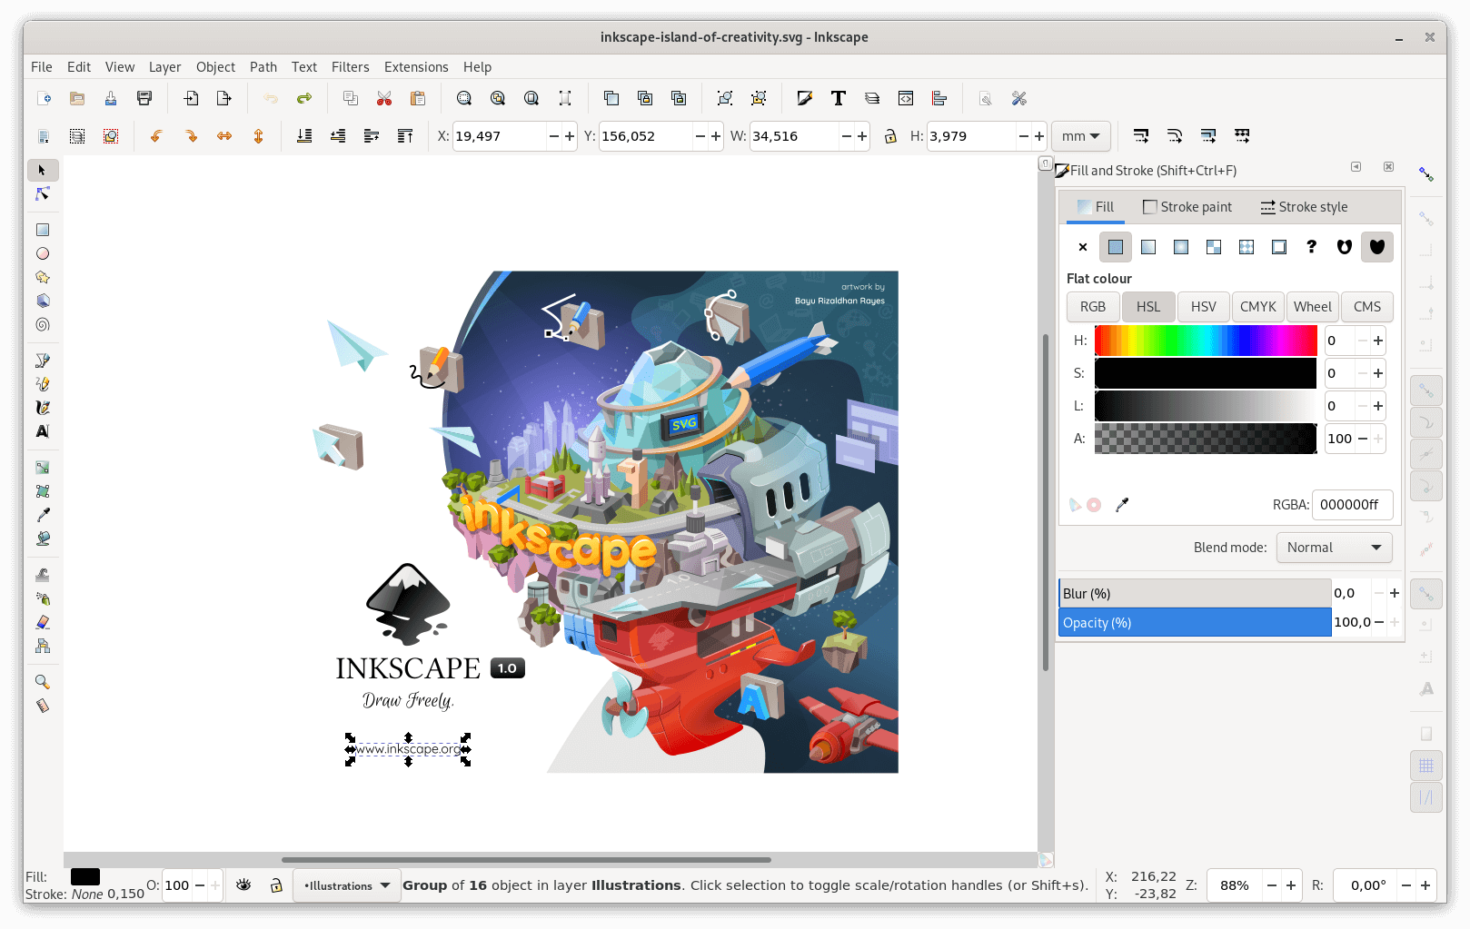1470x929 pixels.
Task: Click the Paste clipboard icon
Action: pyautogui.click(x=418, y=98)
